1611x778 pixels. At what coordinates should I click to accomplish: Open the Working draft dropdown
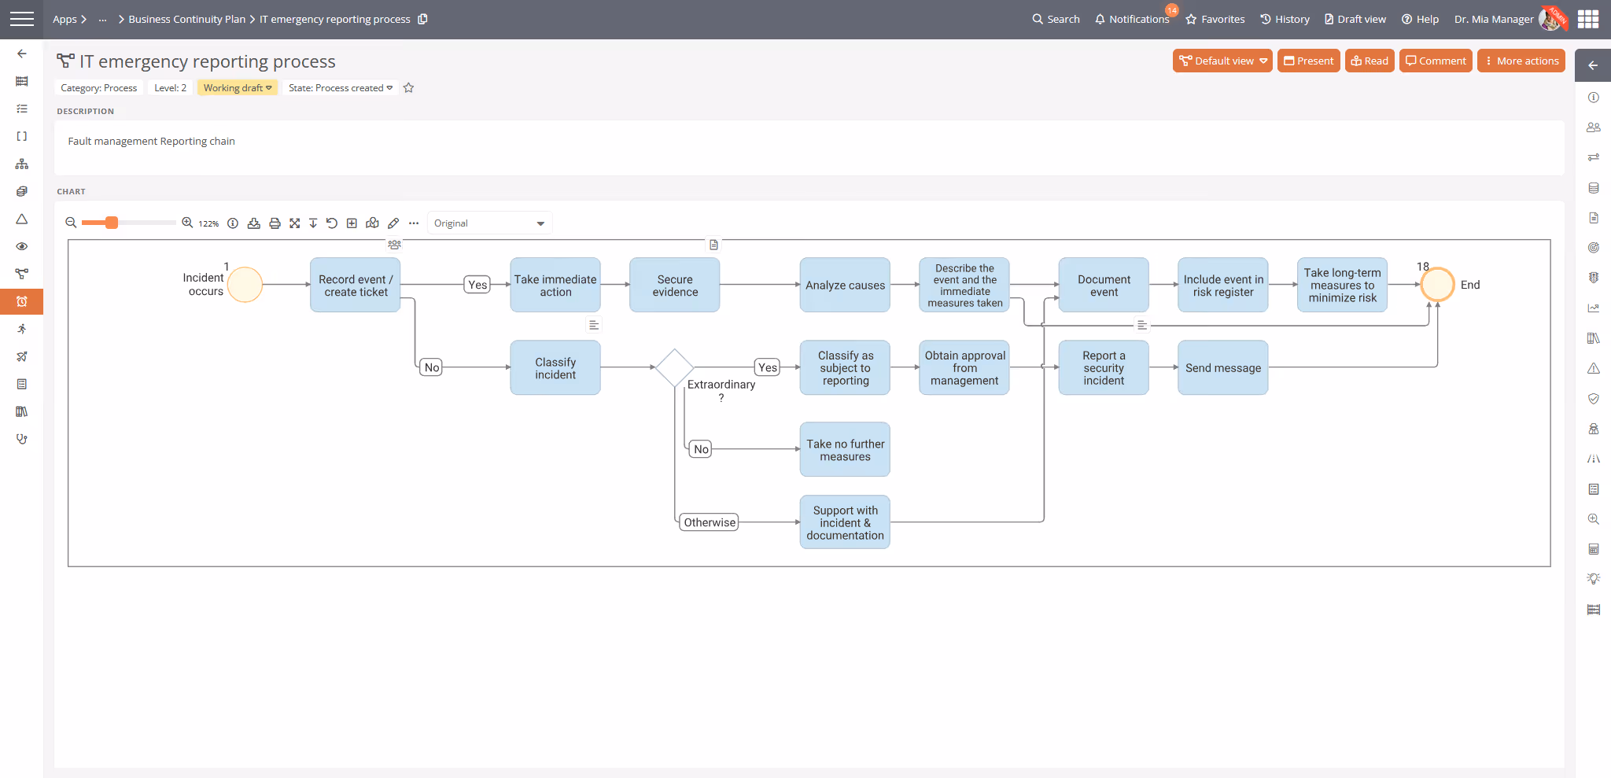point(237,88)
